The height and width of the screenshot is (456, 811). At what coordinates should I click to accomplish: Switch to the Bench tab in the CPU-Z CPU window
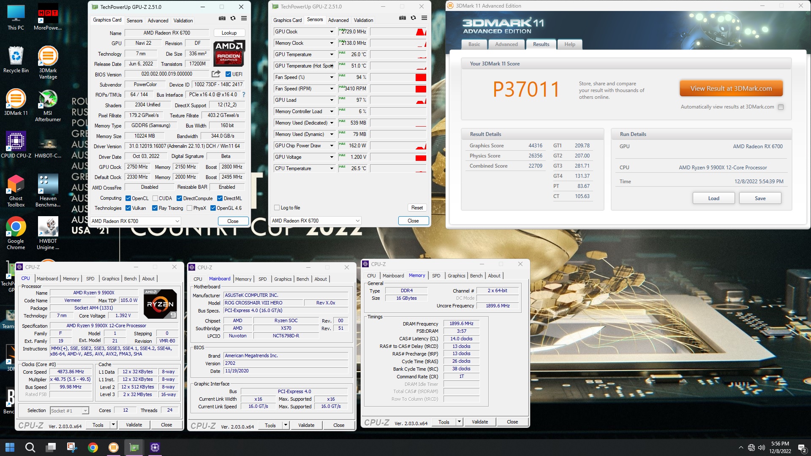[130, 279]
